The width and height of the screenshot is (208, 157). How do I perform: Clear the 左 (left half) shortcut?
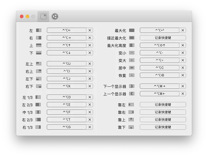[90, 30]
